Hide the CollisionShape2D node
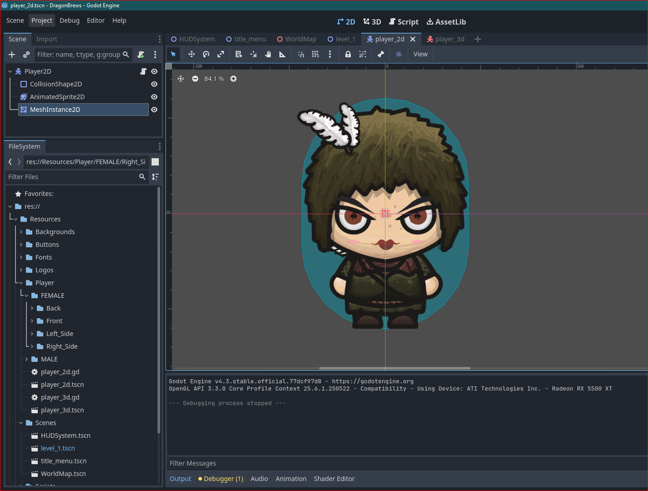Viewport: 648px width, 491px height. (x=154, y=84)
